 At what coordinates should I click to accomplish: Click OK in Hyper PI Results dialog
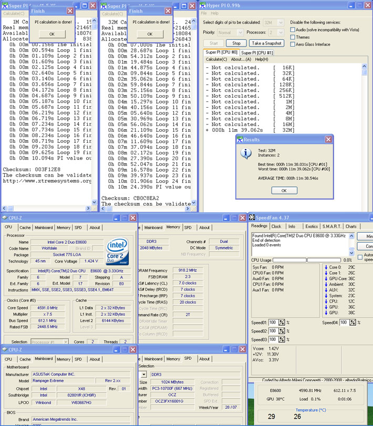pos(284,191)
